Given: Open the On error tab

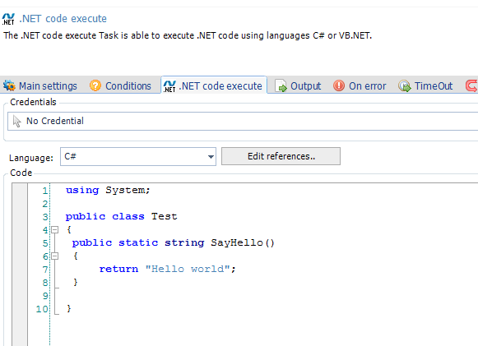Looking at the screenshot, I should click(360, 85).
